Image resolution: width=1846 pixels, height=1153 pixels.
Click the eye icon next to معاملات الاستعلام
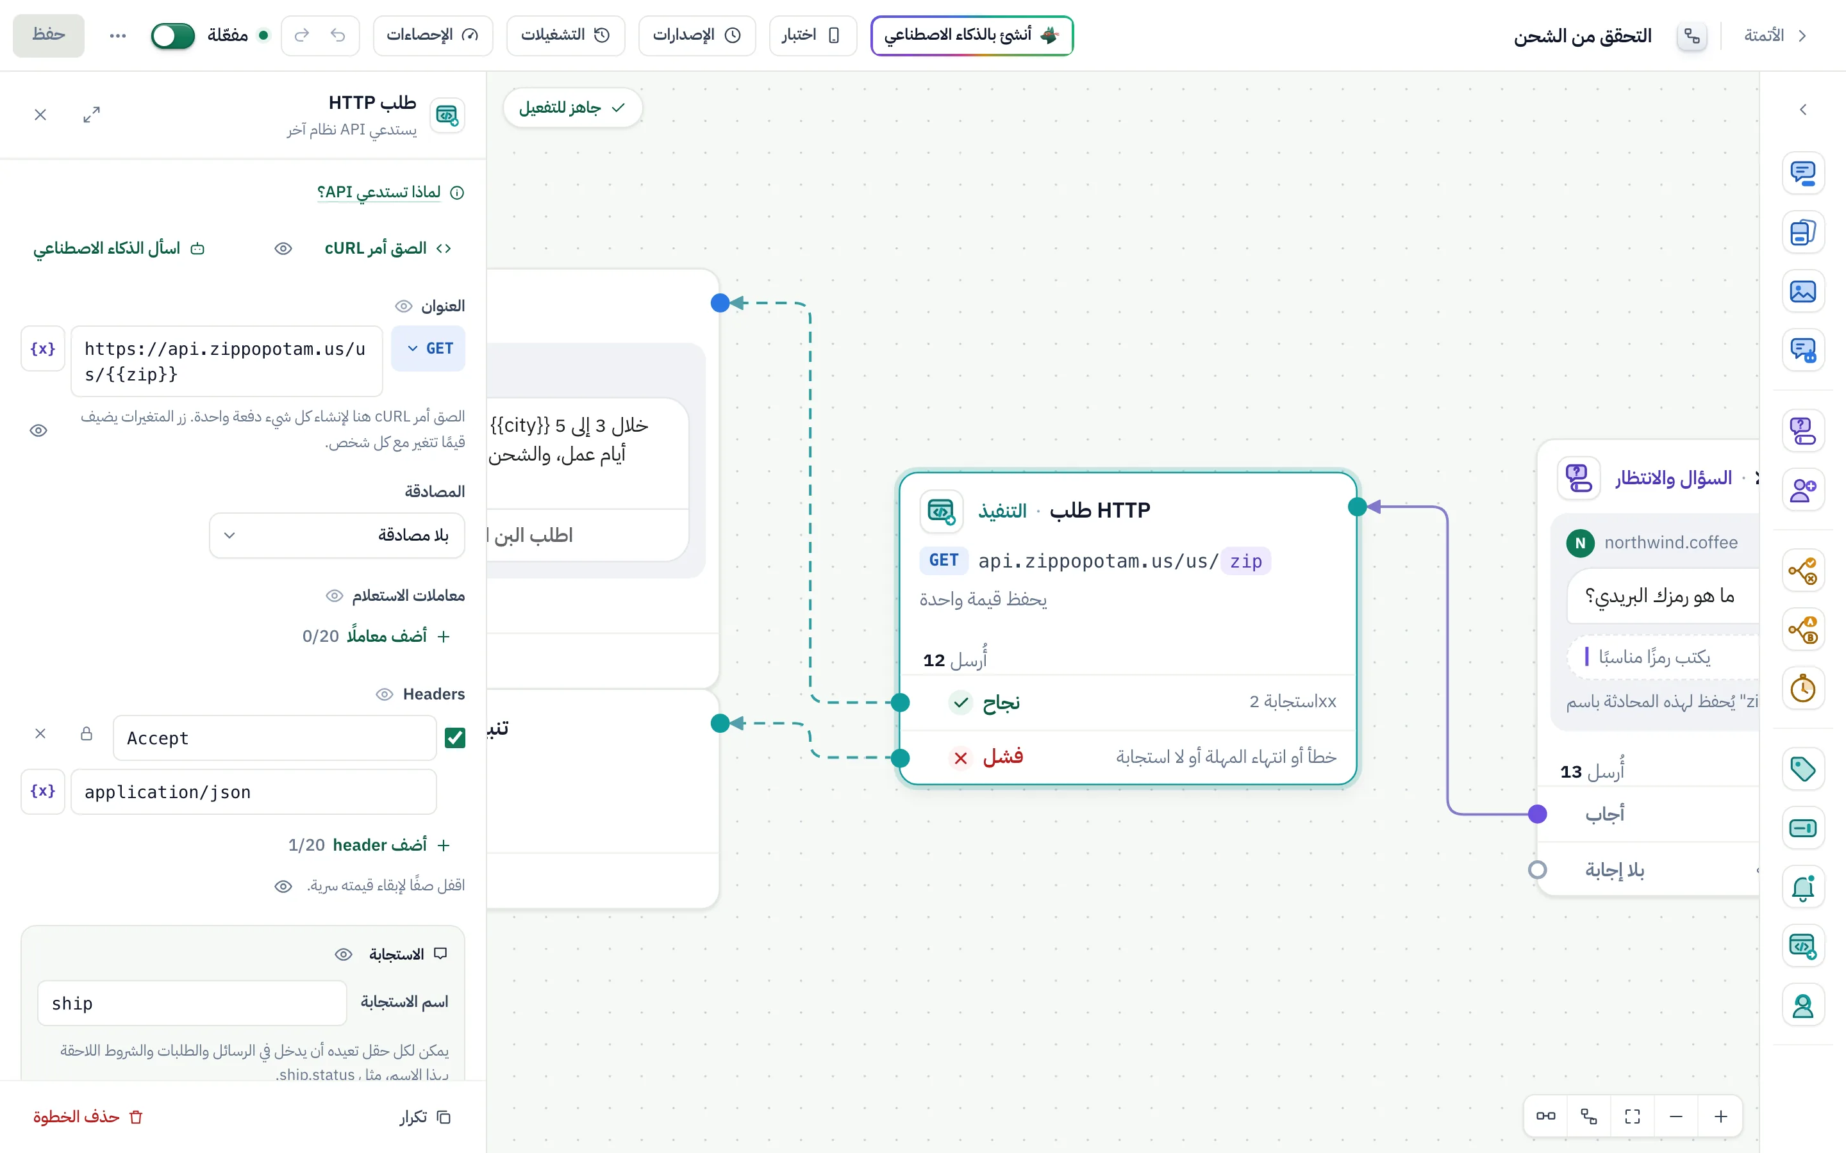click(334, 596)
